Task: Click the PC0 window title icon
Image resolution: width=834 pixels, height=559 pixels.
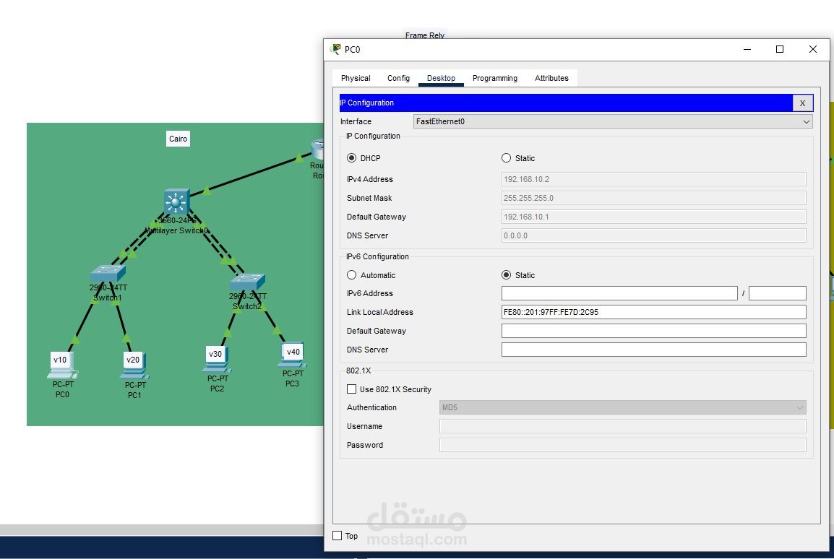Action: pos(335,49)
